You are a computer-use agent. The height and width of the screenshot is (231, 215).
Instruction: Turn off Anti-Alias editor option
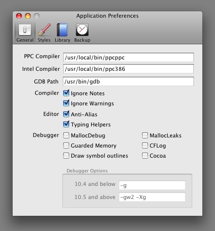point(66,114)
